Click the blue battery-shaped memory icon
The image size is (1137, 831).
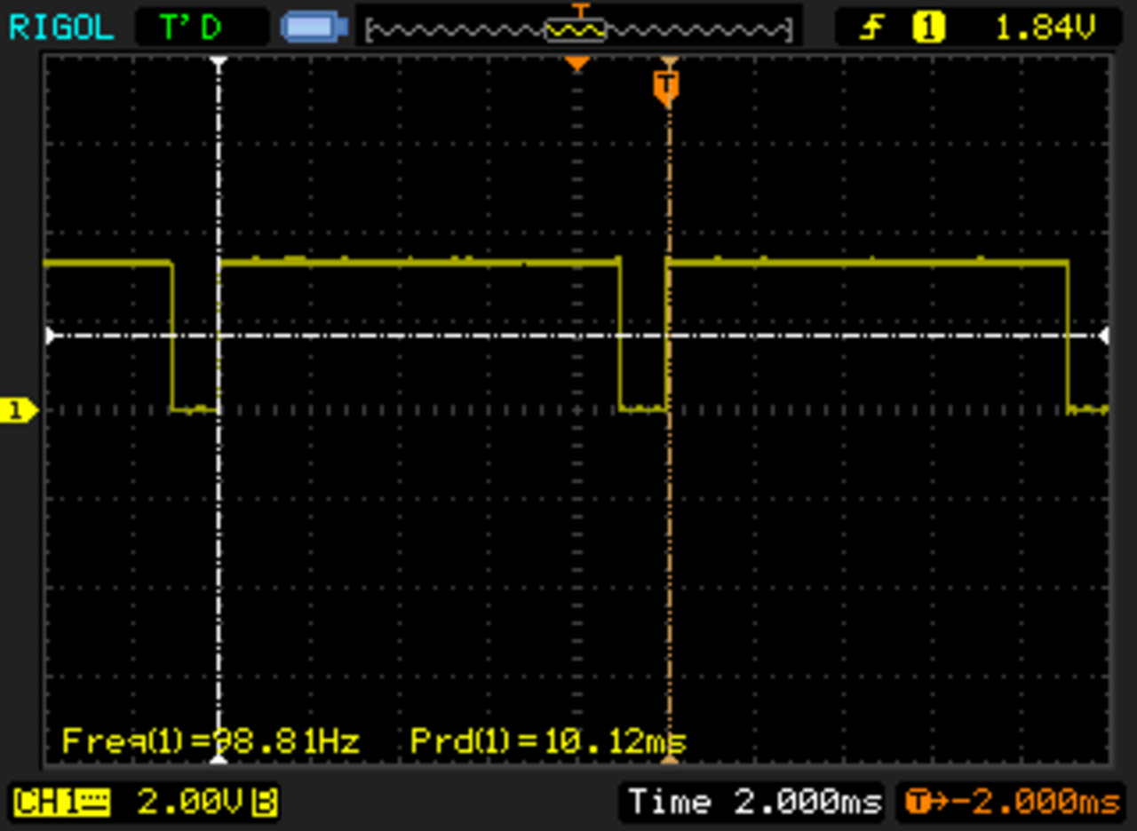pyautogui.click(x=314, y=28)
